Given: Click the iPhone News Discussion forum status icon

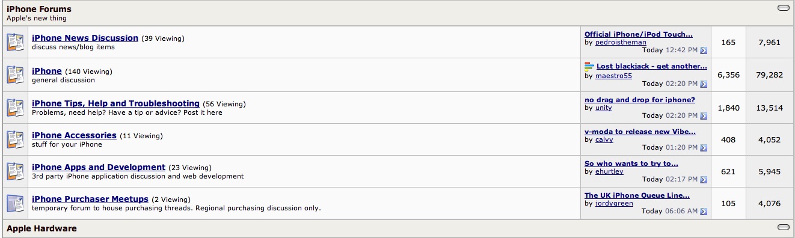Looking at the screenshot, I should (15, 42).
